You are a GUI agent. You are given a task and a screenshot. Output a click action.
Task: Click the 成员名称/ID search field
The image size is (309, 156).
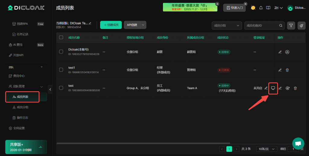262,26
